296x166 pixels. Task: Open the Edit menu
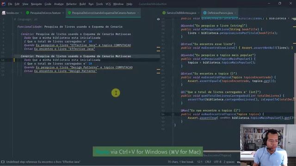[x=17, y=4]
